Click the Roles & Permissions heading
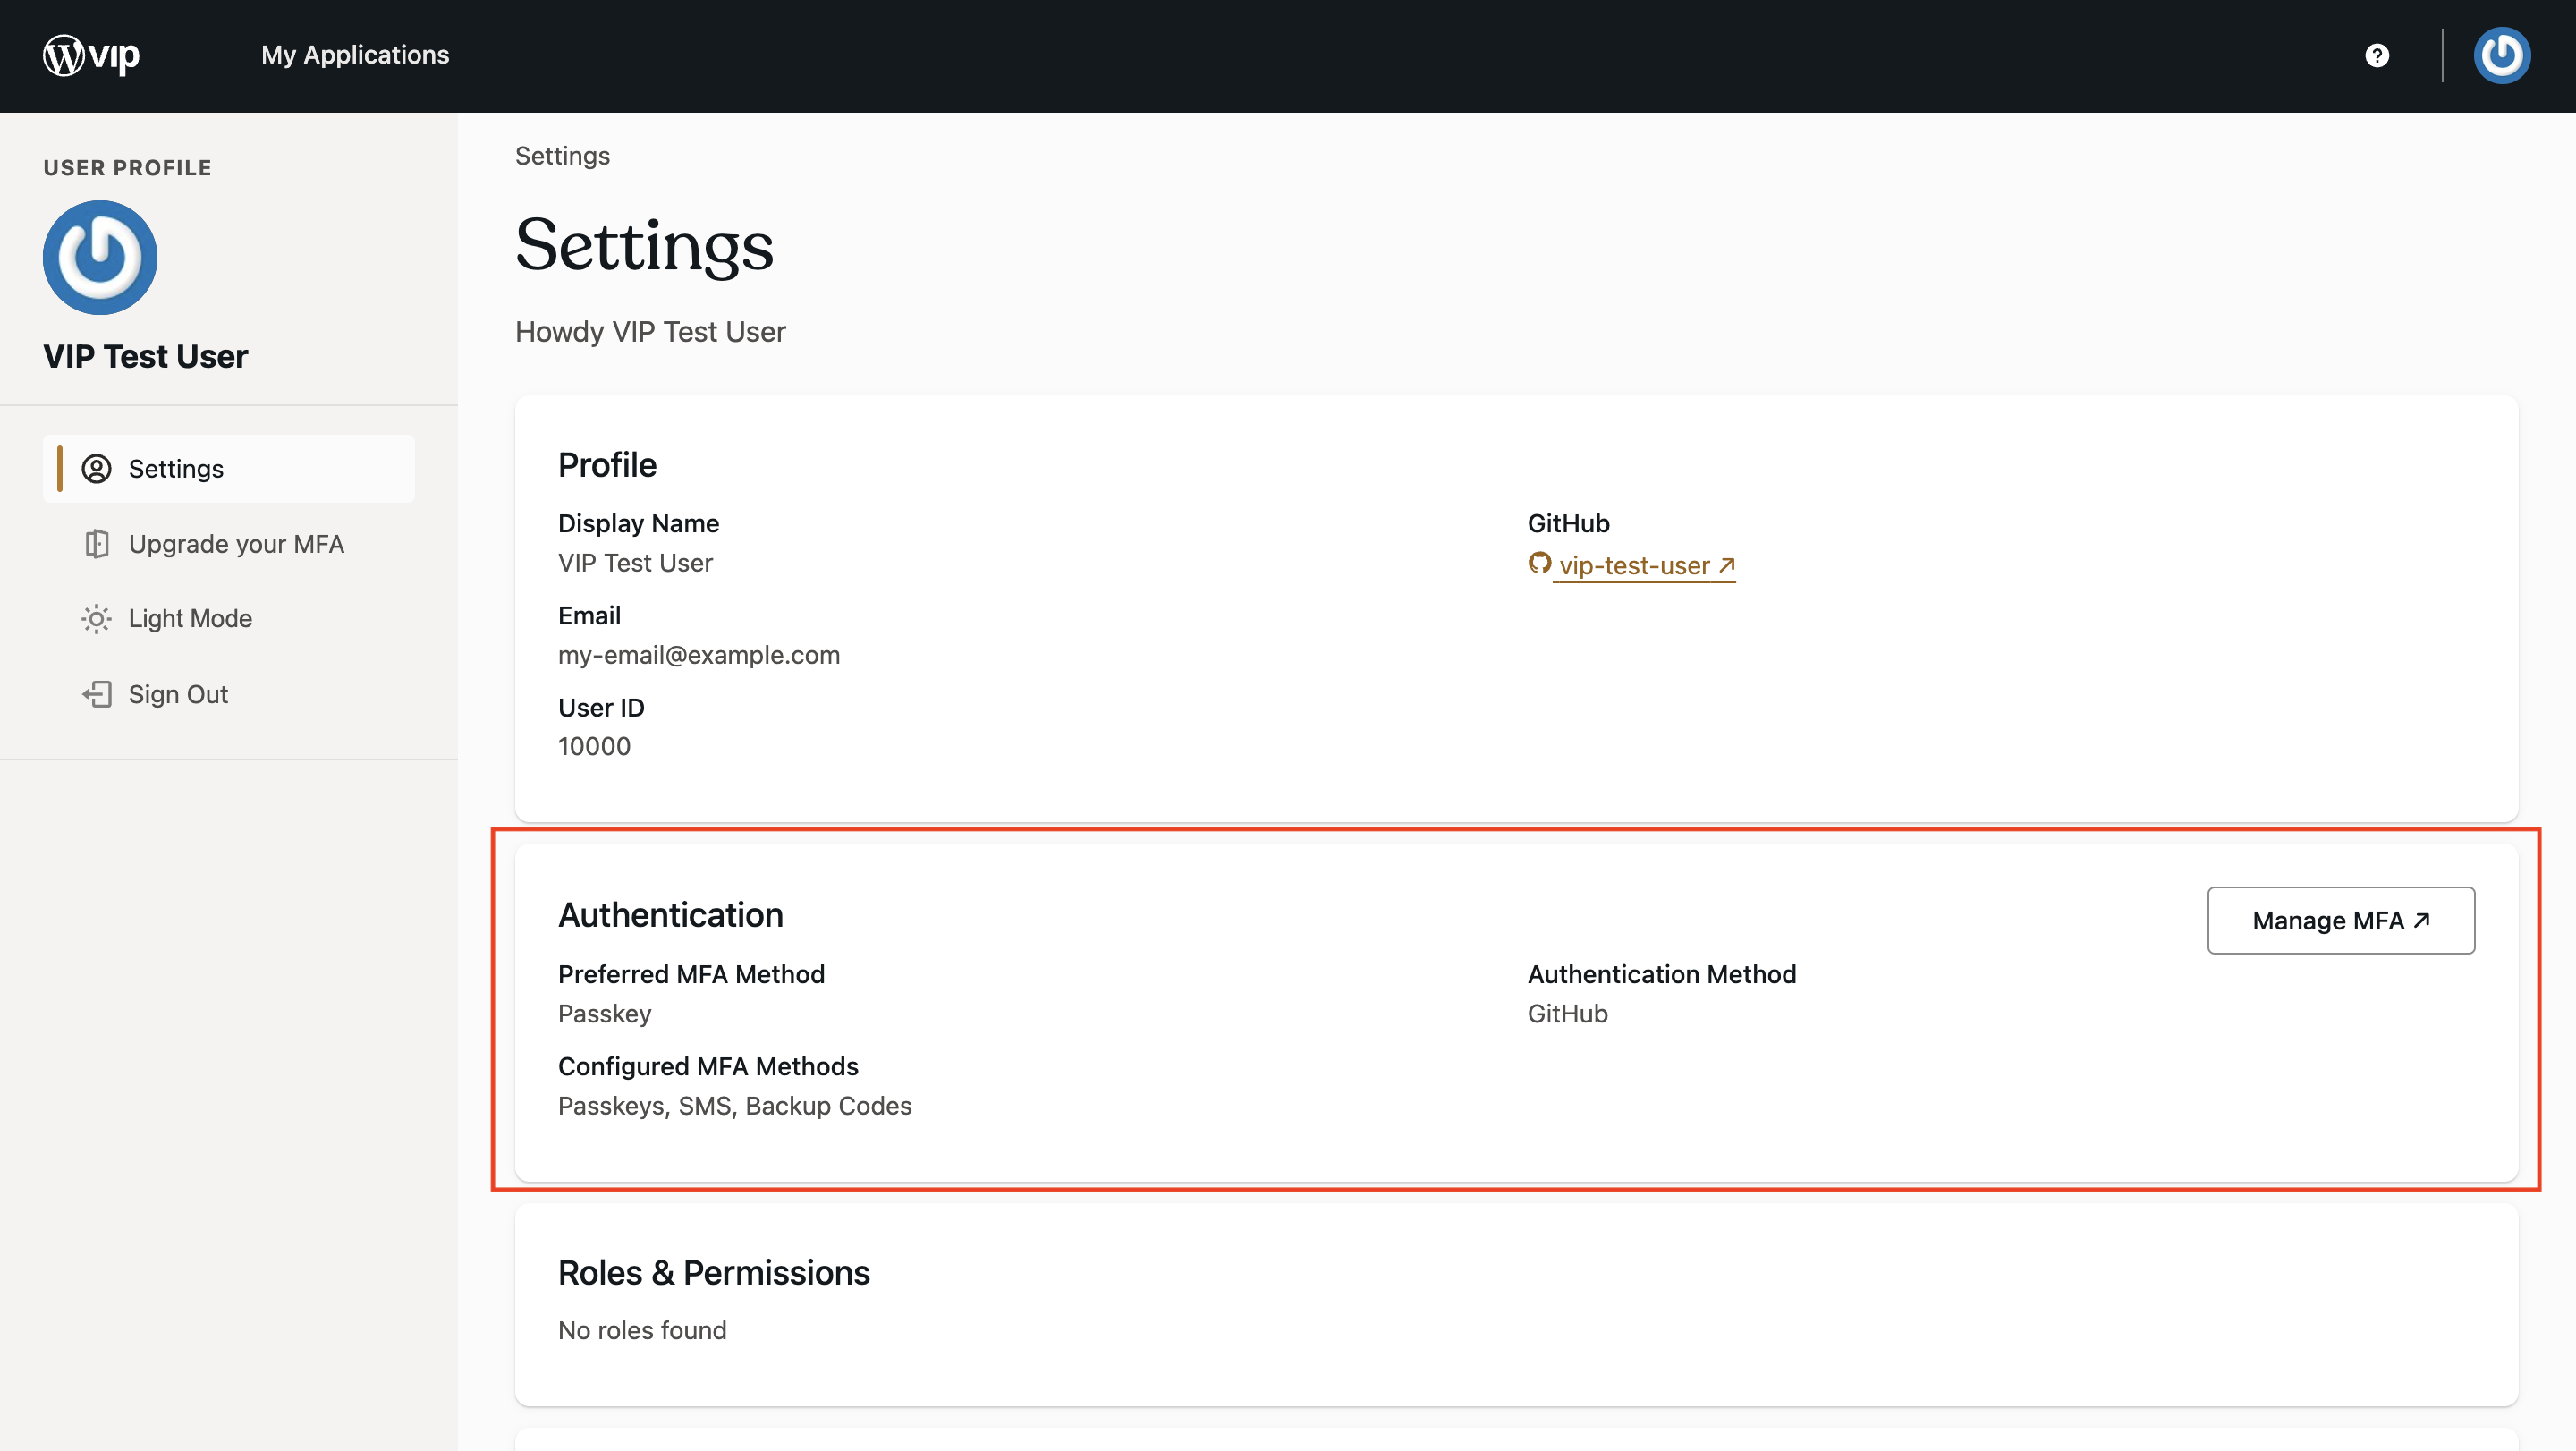Image resolution: width=2576 pixels, height=1451 pixels. pyautogui.click(x=714, y=1273)
